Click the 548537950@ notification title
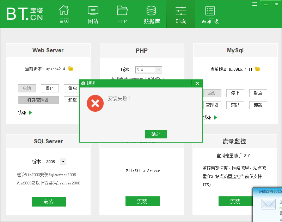 pos(270,191)
